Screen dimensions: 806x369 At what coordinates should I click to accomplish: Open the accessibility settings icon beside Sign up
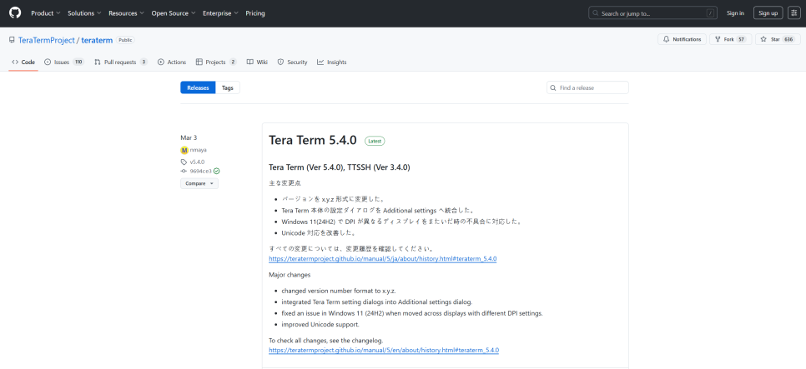click(x=793, y=13)
